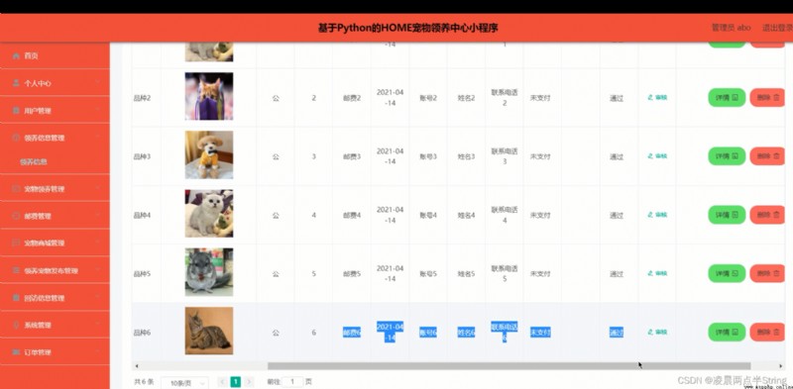Click the red 删除 button for 品种5
The image size is (793, 389).
[x=767, y=273]
